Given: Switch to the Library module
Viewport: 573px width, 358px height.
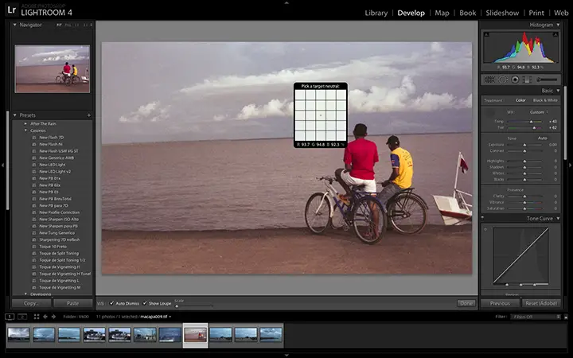Looking at the screenshot, I should (x=376, y=13).
